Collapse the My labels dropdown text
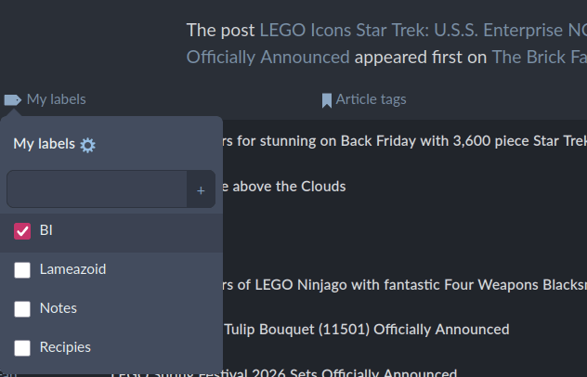The width and height of the screenshot is (587, 377). tap(56, 99)
